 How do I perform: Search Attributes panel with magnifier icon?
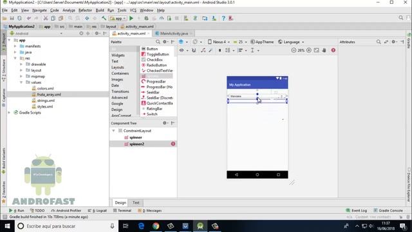pos(379,42)
